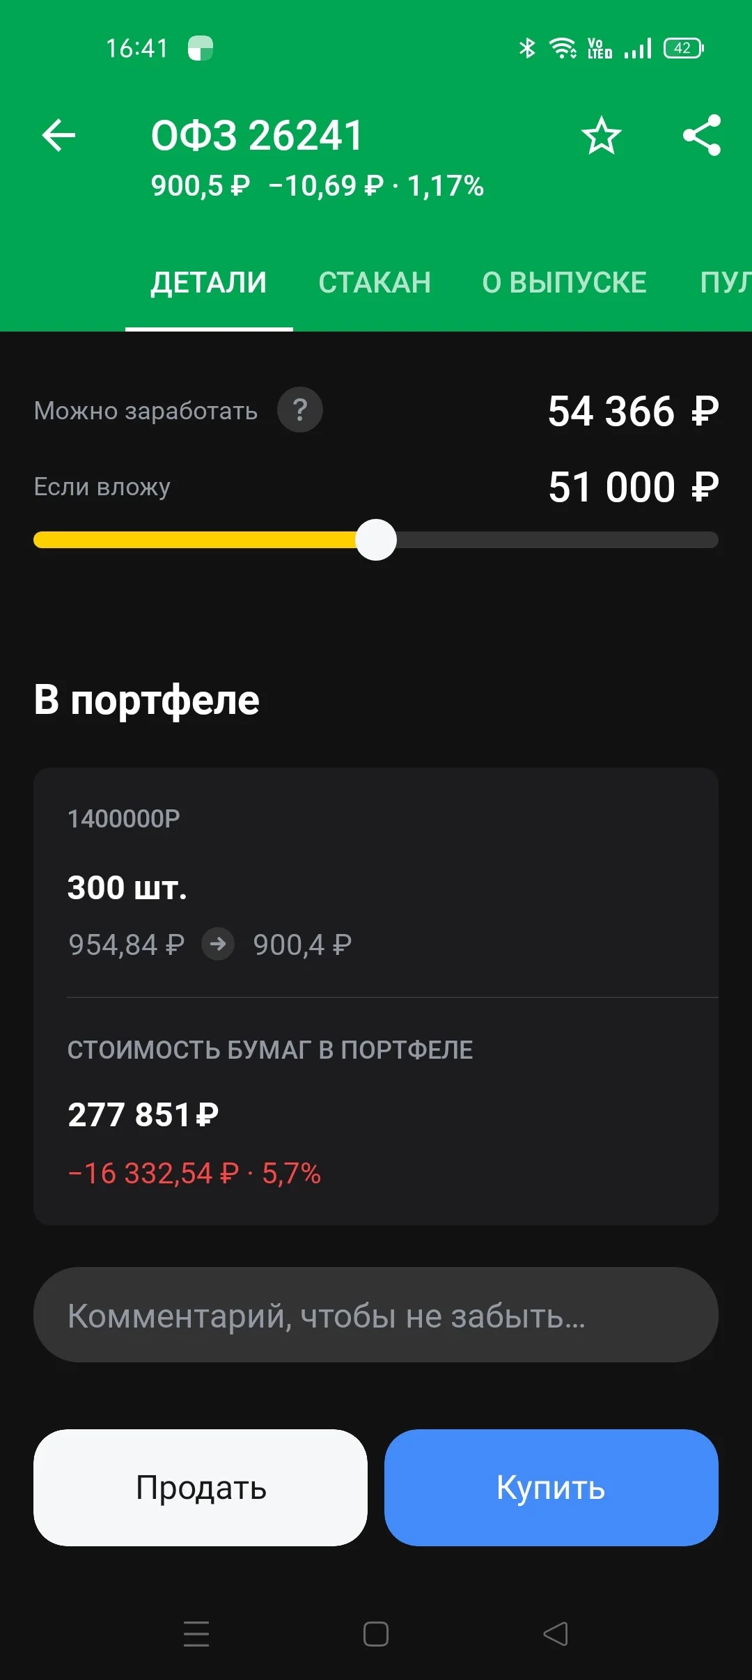Tap the Android back triangle button

coord(556,1633)
